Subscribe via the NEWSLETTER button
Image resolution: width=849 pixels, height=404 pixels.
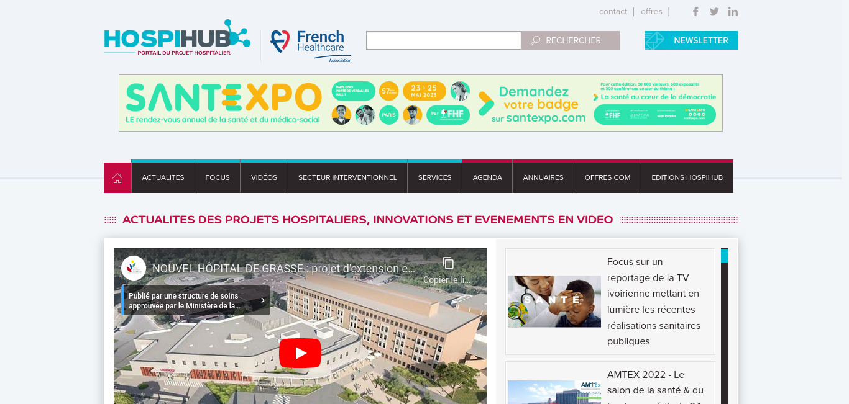click(691, 40)
